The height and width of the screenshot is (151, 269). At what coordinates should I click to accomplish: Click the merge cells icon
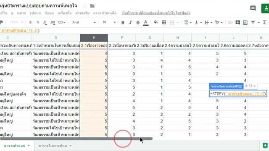(x=172, y=22)
